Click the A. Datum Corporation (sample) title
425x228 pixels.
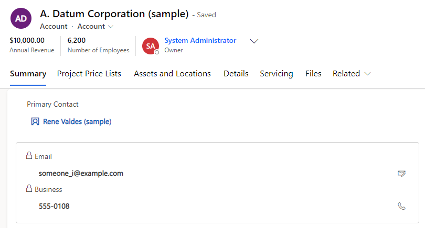(114, 14)
